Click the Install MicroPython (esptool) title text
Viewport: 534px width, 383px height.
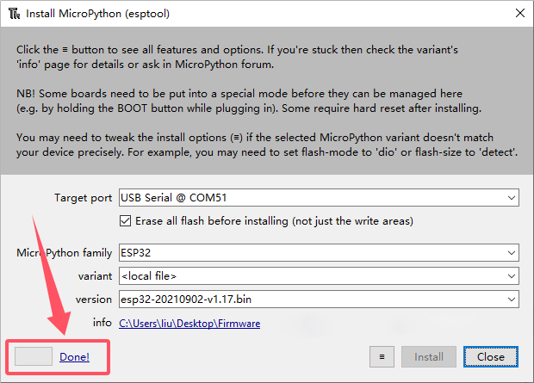point(97,14)
